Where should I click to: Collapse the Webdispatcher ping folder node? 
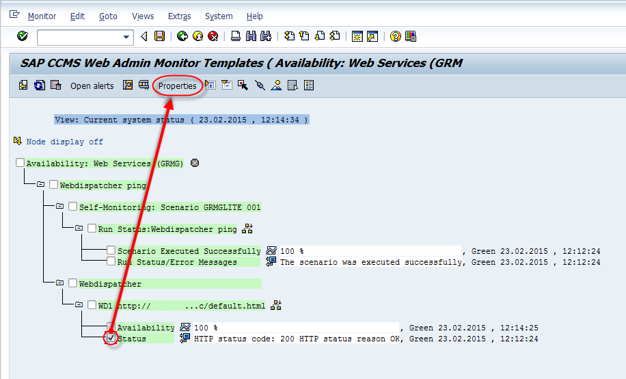pos(40,184)
